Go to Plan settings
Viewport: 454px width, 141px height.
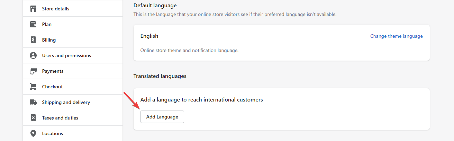73,24
